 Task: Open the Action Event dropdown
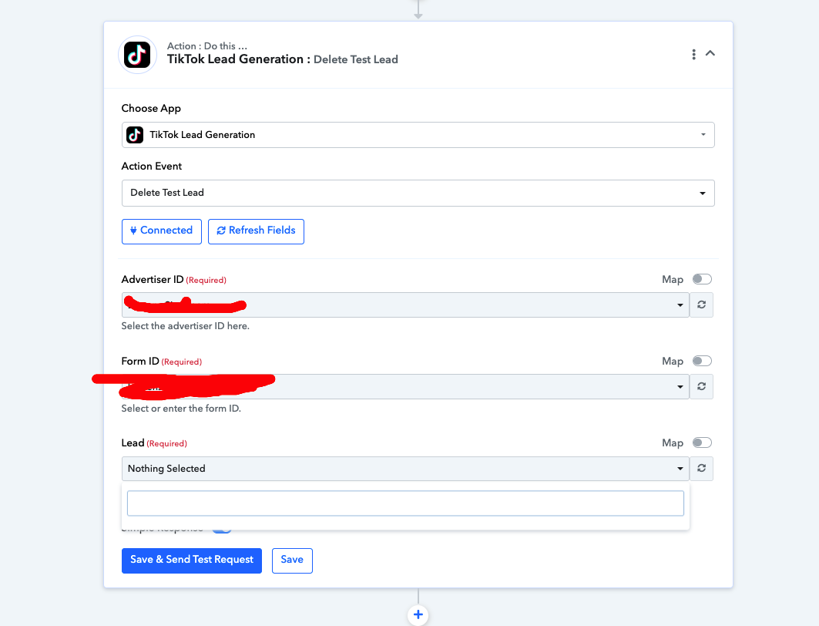(x=418, y=194)
